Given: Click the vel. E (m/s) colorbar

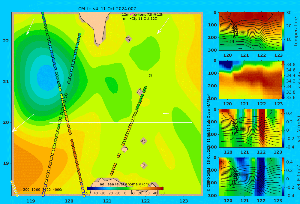Looking at the screenshot, I should coord(283,177).
